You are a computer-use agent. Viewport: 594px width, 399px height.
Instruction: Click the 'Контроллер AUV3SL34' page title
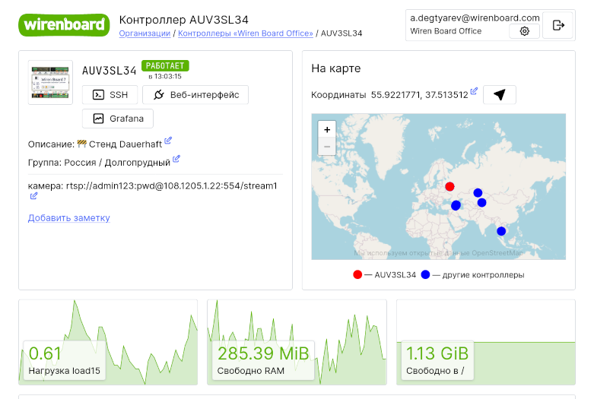pyautogui.click(x=184, y=20)
